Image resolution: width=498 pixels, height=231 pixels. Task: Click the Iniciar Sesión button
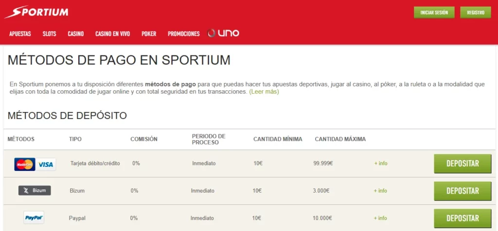coord(434,13)
